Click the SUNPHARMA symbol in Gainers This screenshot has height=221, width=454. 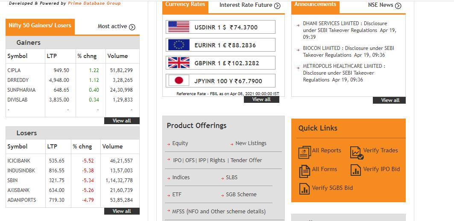pyautogui.click(x=21, y=90)
